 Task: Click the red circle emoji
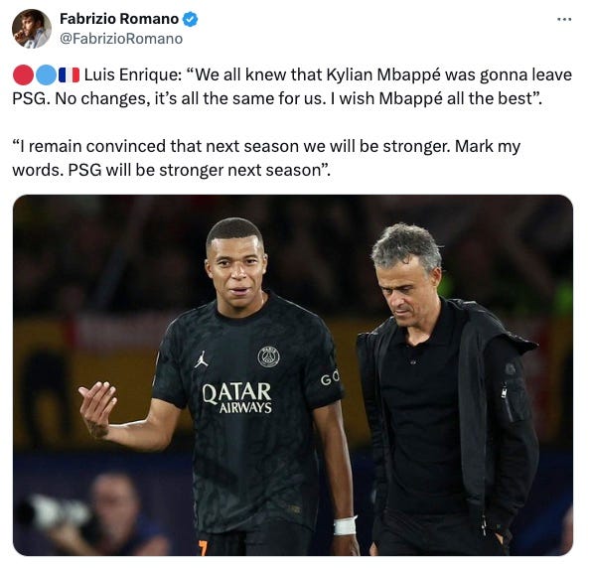click(x=23, y=74)
